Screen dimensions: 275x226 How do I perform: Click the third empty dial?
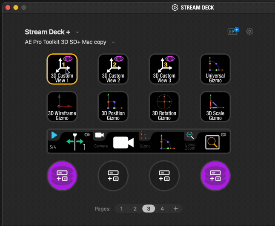tap(164, 176)
